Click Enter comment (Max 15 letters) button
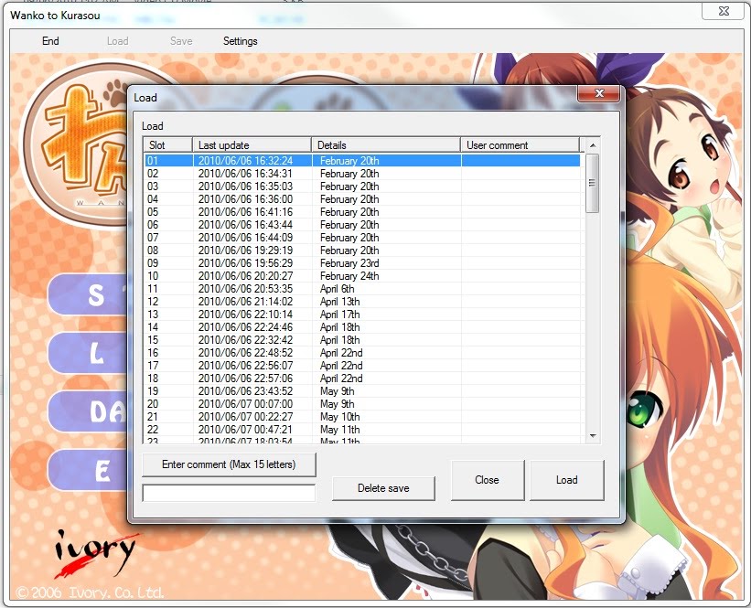 [229, 464]
